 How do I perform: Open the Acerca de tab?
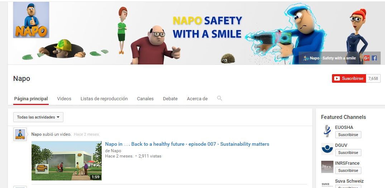[x=197, y=99]
